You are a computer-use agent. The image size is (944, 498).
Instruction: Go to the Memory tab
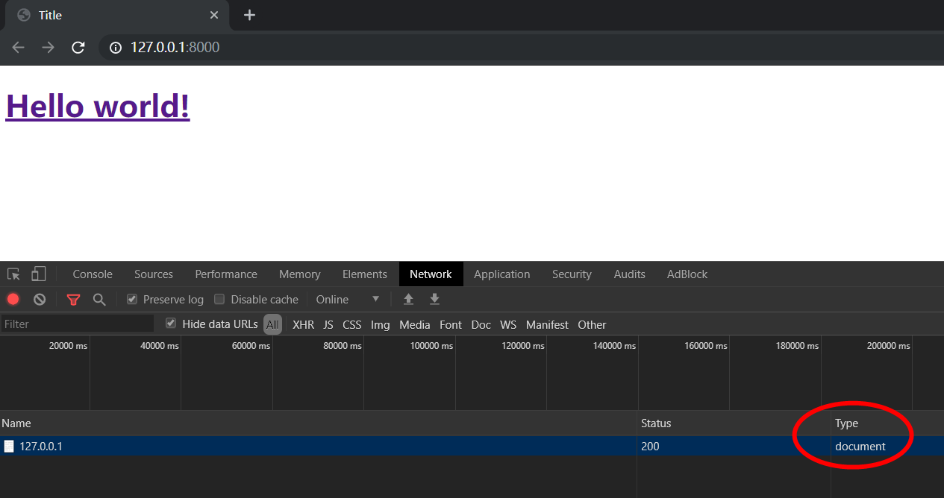(300, 274)
